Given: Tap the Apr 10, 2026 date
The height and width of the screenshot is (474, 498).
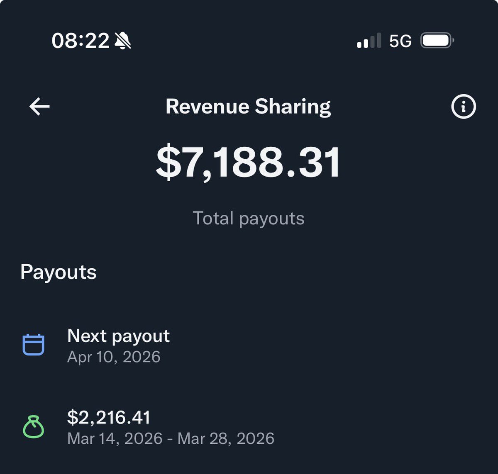Looking at the screenshot, I should click(114, 357).
